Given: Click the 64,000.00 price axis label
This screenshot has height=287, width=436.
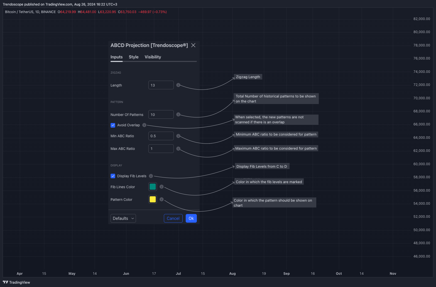Looking at the screenshot, I should click(x=422, y=138).
